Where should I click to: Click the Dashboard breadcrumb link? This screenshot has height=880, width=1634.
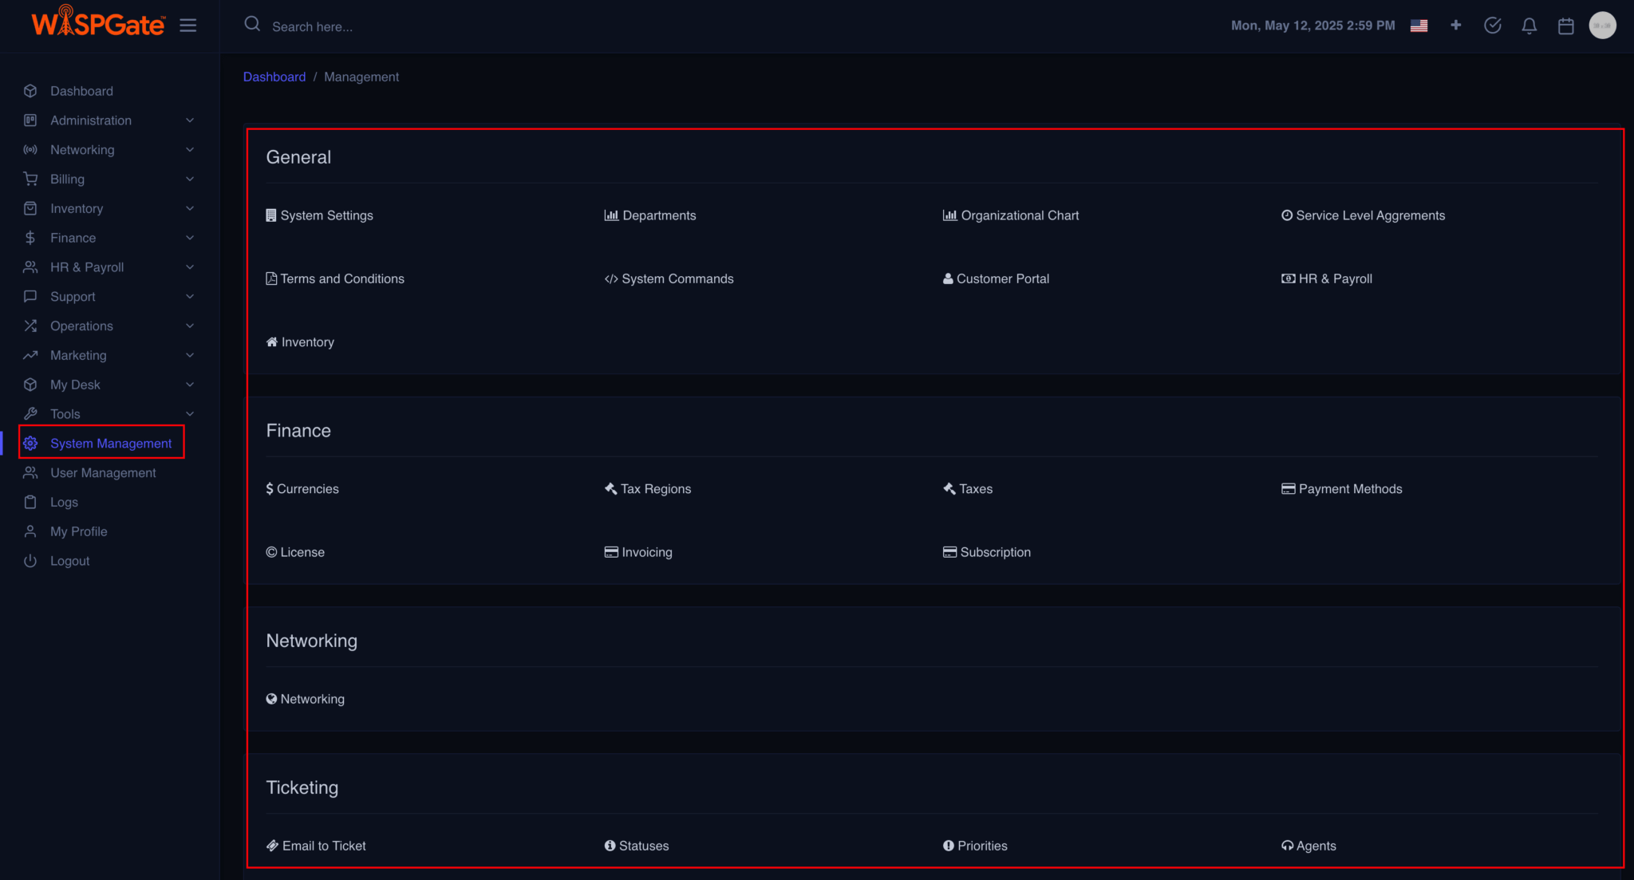[x=274, y=77]
